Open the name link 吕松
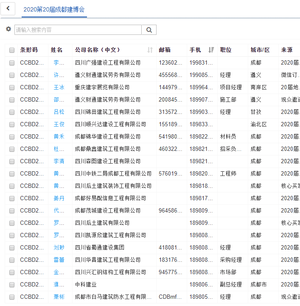This screenshot has height=306, width=300. tap(59, 112)
